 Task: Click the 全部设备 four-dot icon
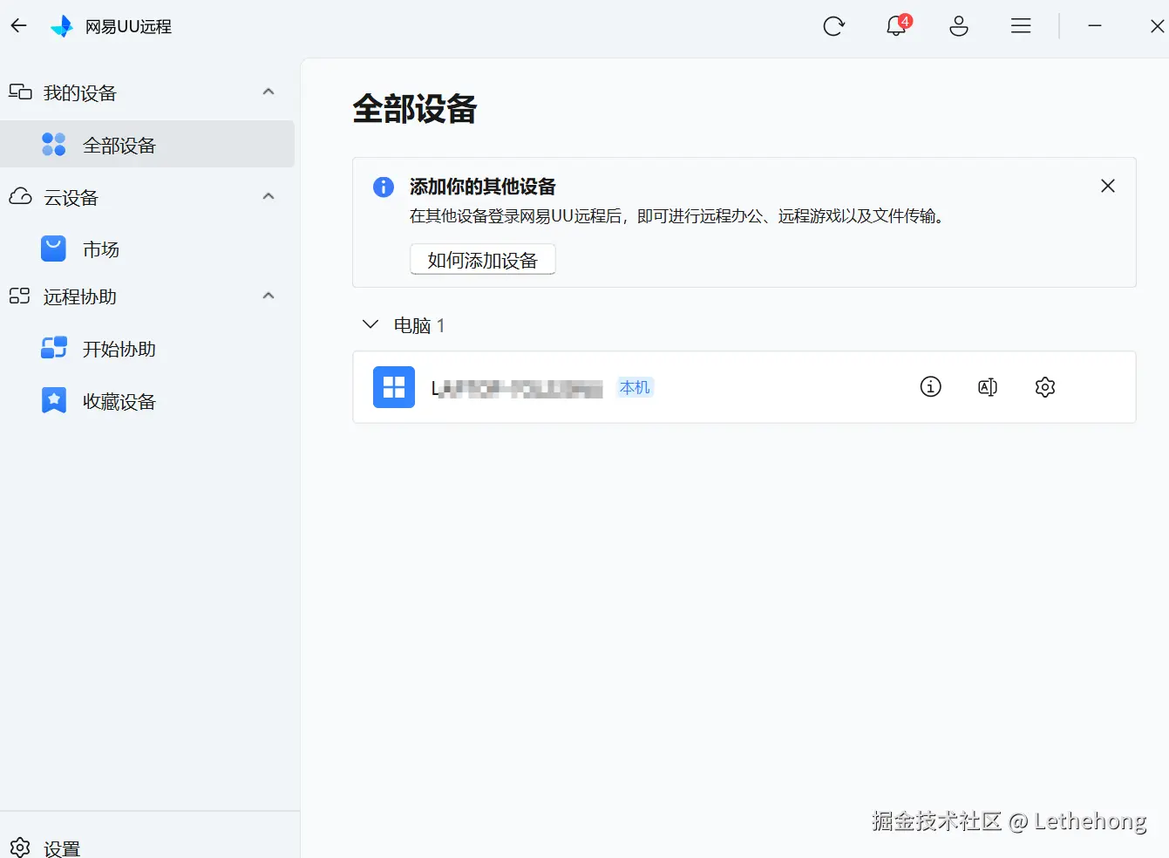coord(54,145)
